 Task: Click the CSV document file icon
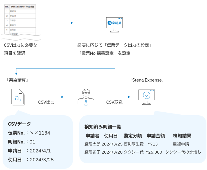(x=18, y=97)
